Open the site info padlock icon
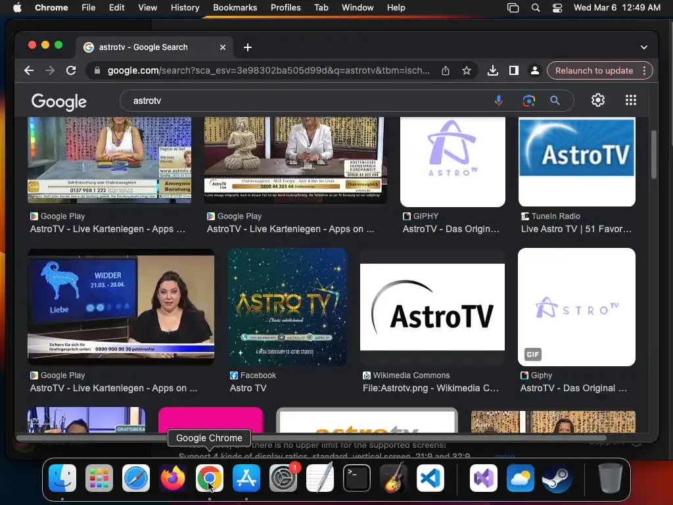Viewport: 673px width, 505px height. tap(97, 70)
